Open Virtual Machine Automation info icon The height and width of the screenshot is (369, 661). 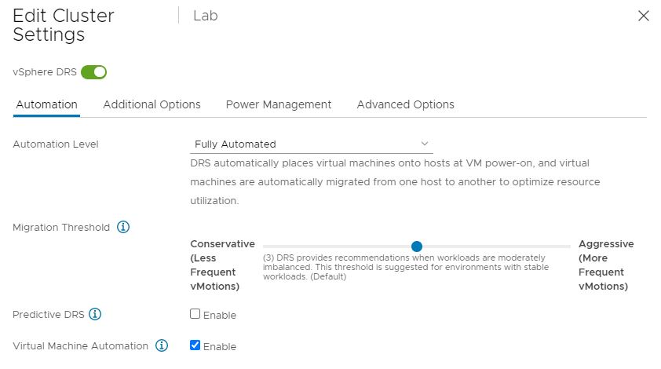(x=162, y=345)
